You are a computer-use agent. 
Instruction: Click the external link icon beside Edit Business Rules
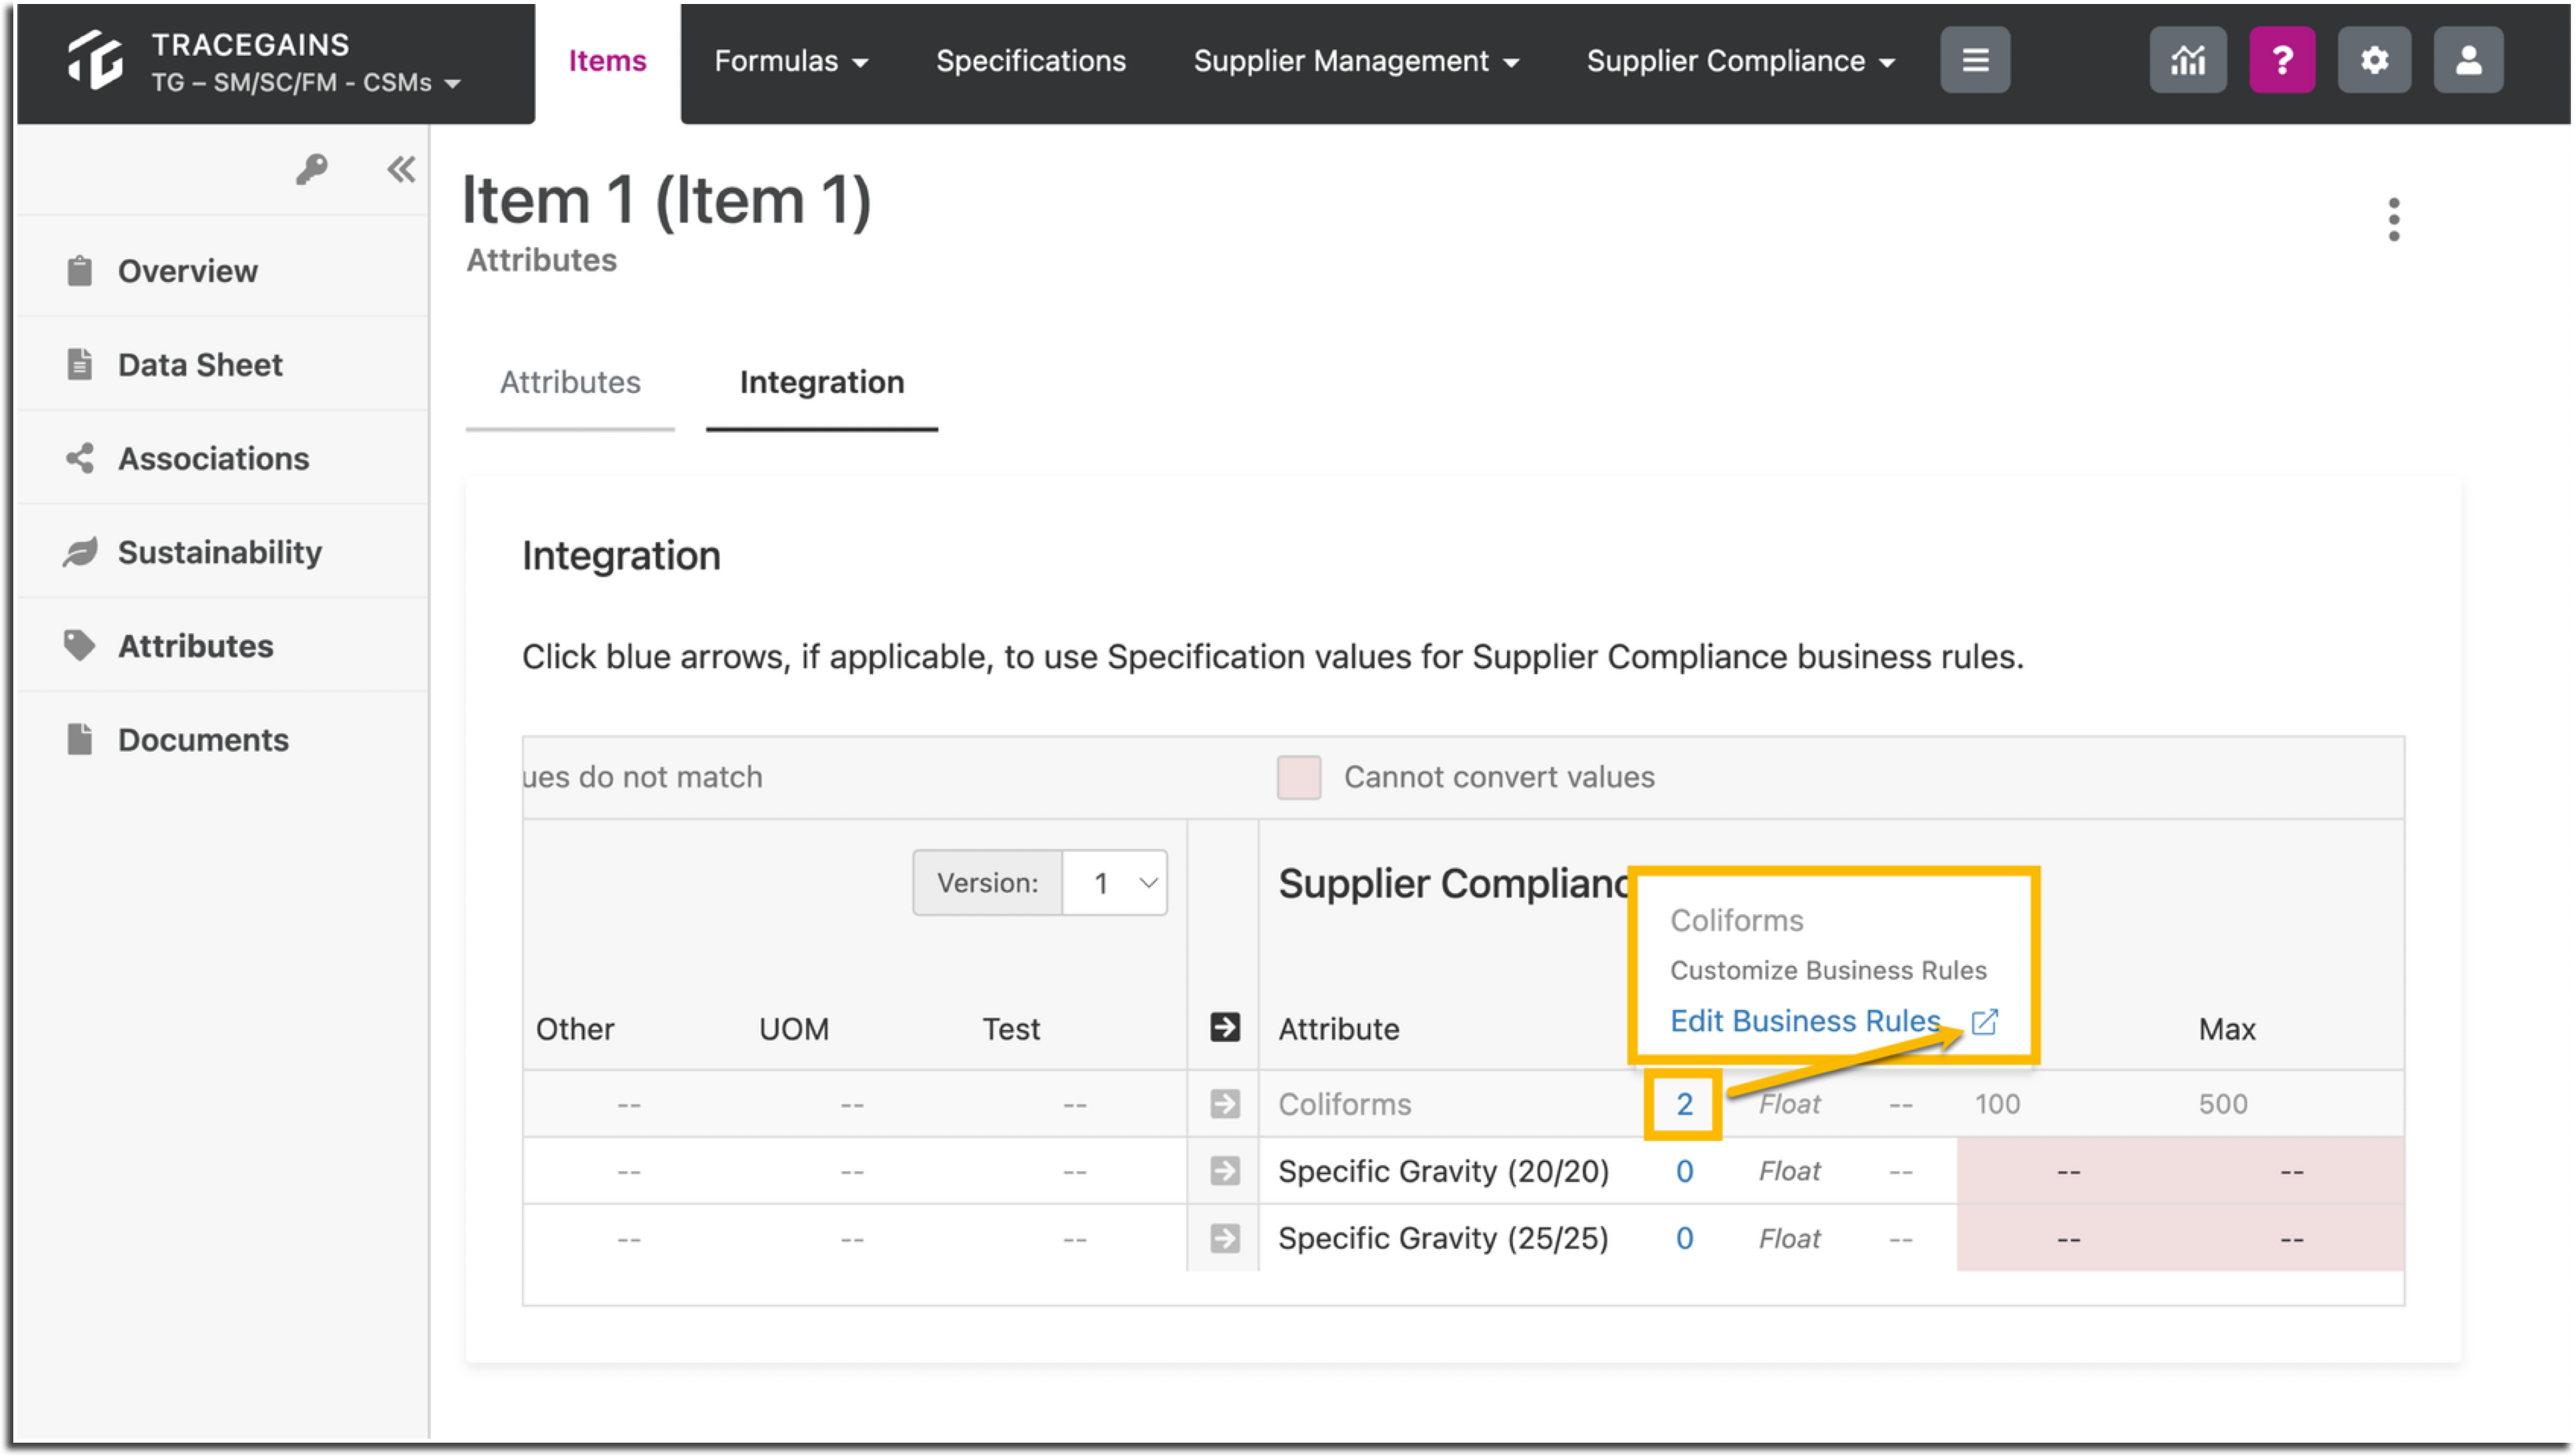click(x=1984, y=1021)
